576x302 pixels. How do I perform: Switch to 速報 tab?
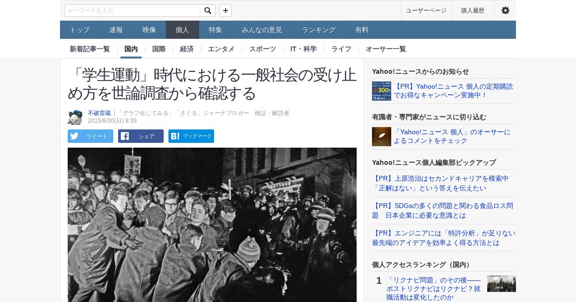point(116,30)
